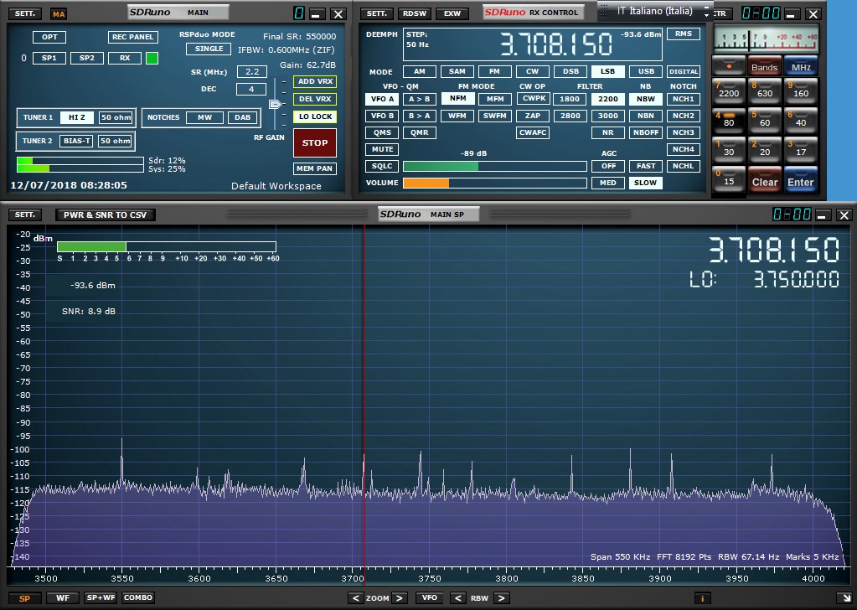This screenshot has width=857, height=610.
Task: Click the keypad Enter button
Action: (801, 180)
